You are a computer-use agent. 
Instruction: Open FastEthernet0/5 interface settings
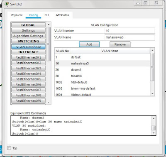pos(28,79)
